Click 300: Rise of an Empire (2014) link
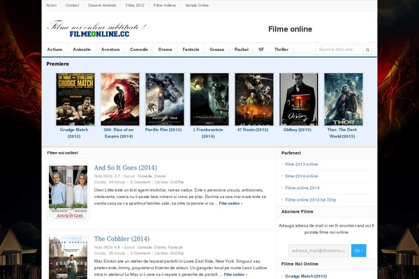Image resolution: width=419 pixels, height=279 pixels. (x=119, y=133)
